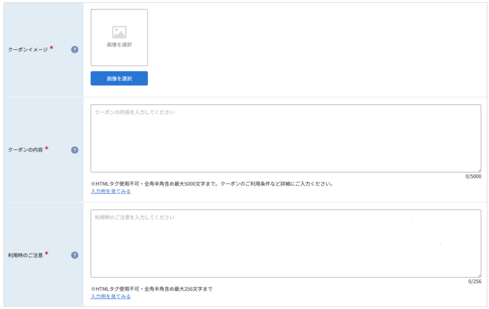This screenshot has width=489, height=309.
Task: Click the クーポンの内容 label
Action: (x=25, y=150)
